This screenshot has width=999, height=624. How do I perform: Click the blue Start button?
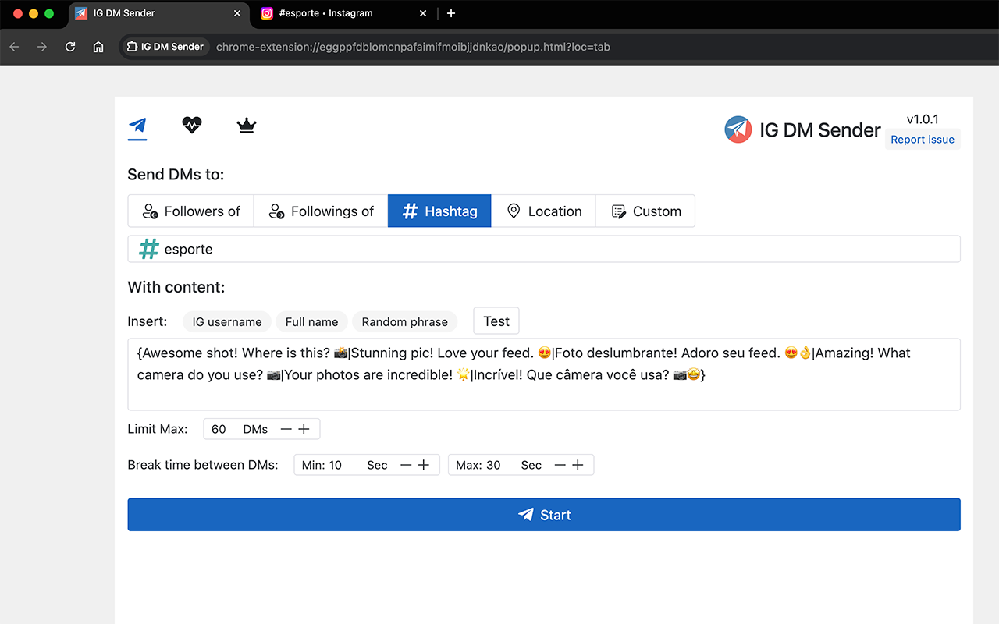click(544, 515)
